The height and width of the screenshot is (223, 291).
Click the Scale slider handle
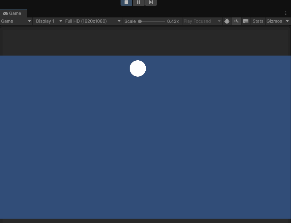140,21
